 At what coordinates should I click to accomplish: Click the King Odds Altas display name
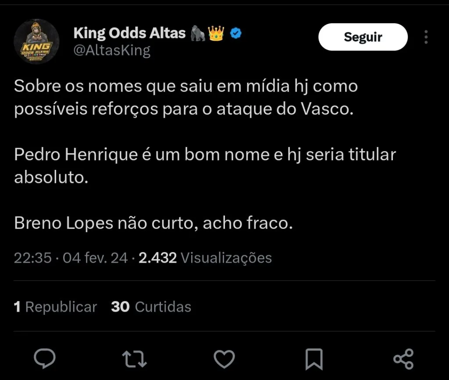point(129,33)
